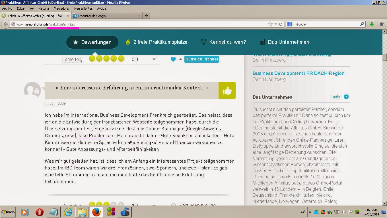This screenshot has height=218, width=387.
Task: Open the Ver menu
Action: [x=32, y=9]
